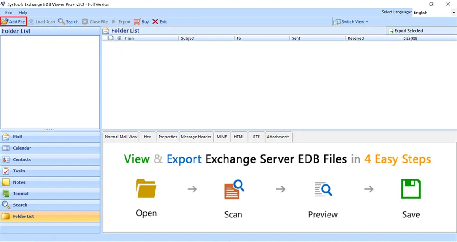Image resolution: width=457 pixels, height=242 pixels.
Task: Open the Mail section in the sidebar
Action: point(50,137)
